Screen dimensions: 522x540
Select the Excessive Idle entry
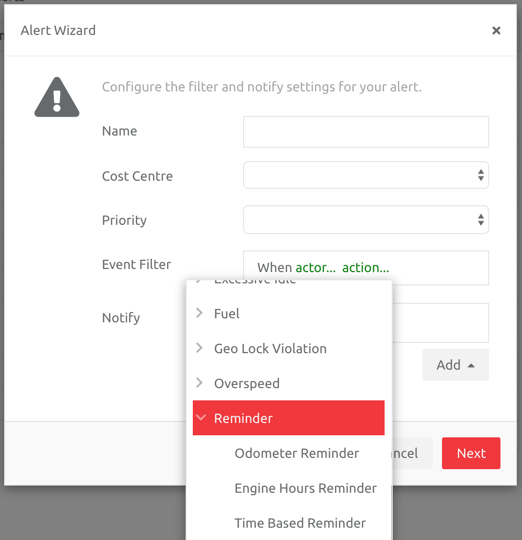pos(255,281)
